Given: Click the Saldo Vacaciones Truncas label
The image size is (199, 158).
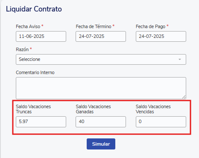Looking at the screenshot, I should tap(33, 109).
